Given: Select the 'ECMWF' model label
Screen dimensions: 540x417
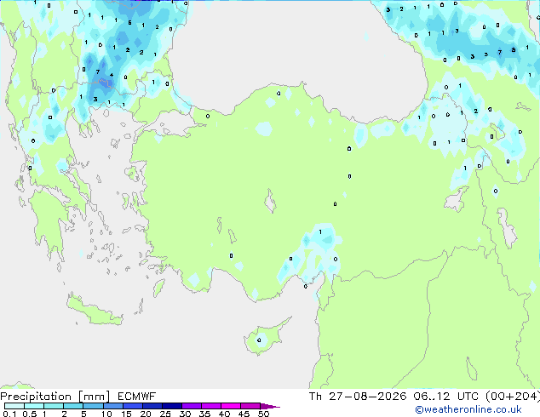Looking at the screenshot, I should click(x=137, y=397).
